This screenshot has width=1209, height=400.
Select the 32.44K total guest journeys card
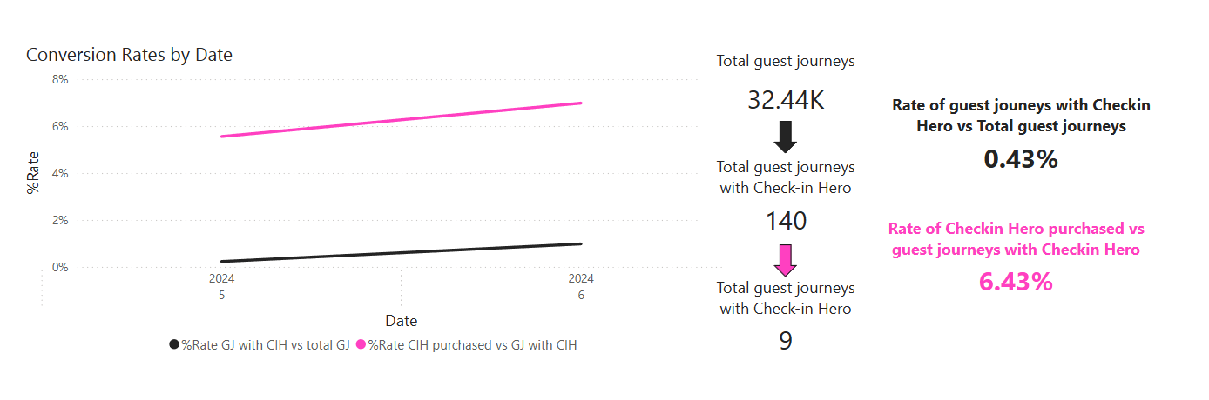click(786, 100)
